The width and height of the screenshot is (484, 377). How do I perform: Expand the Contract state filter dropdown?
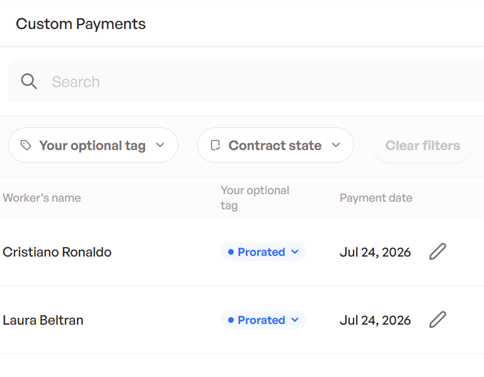(275, 145)
